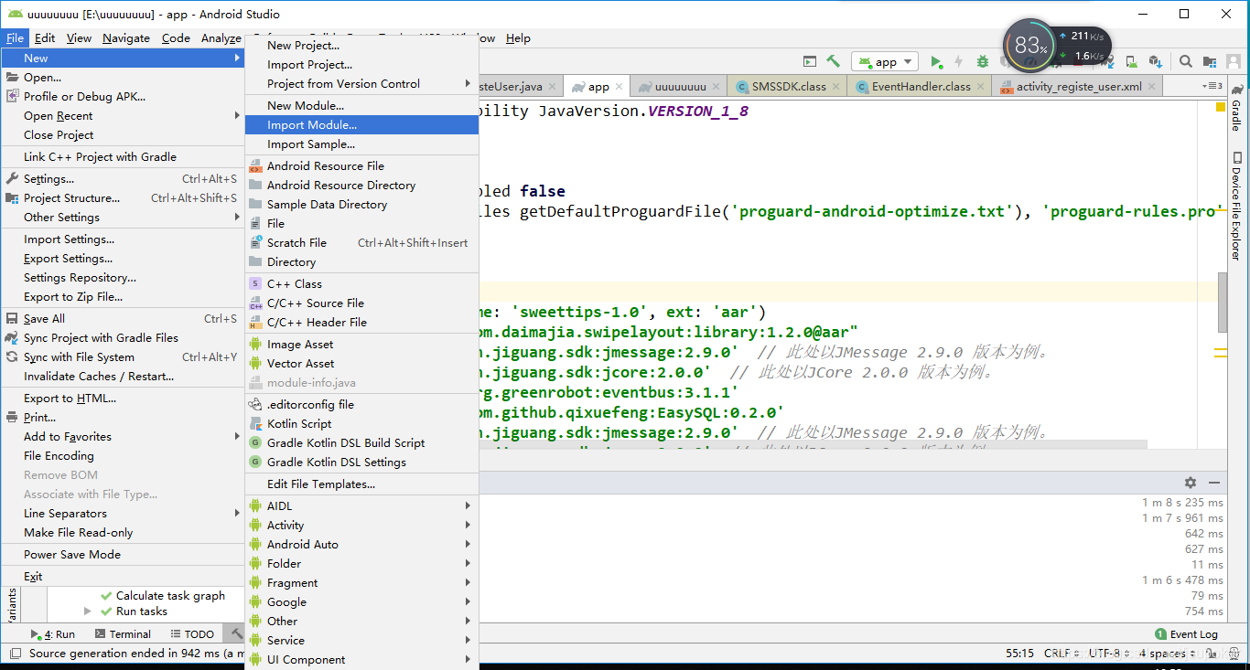
Task: Open the Terminal tool window tab
Action: tap(123, 633)
